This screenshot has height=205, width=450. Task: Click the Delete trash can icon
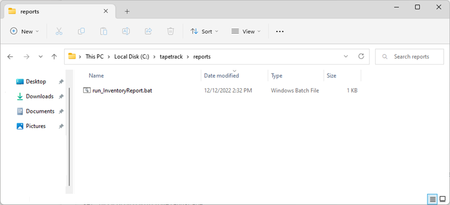[x=170, y=31]
